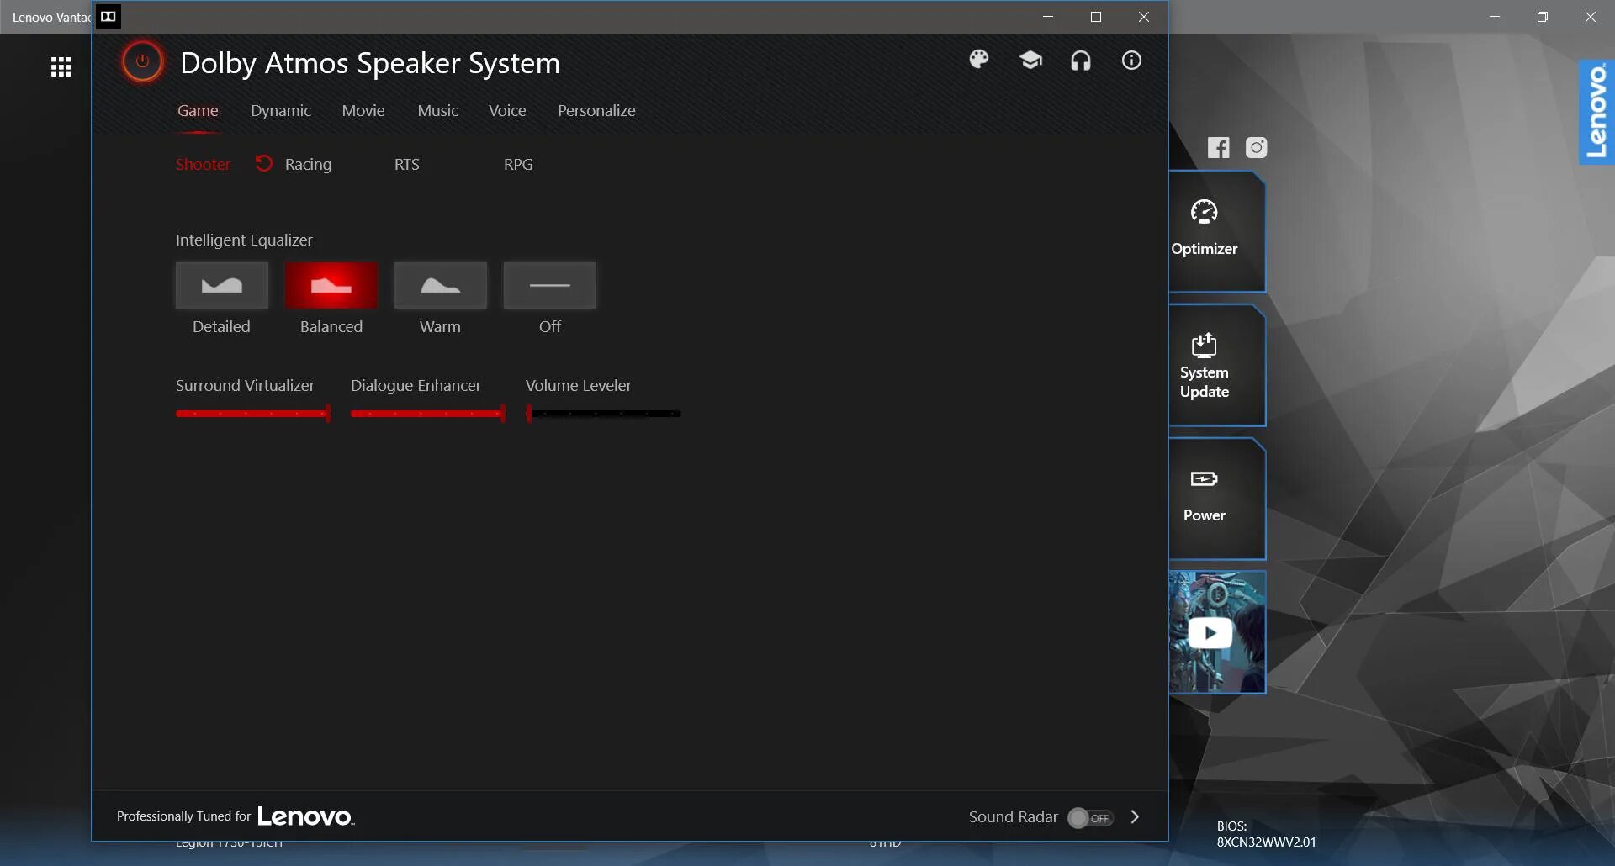Select the RPG game profile

click(518, 165)
